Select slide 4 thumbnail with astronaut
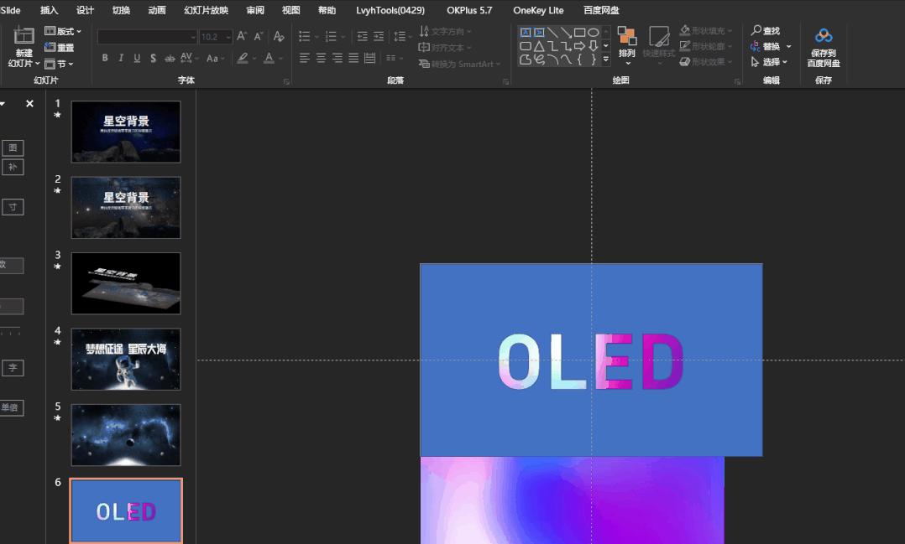This screenshot has width=905, height=544. pyautogui.click(x=126, y=359)
